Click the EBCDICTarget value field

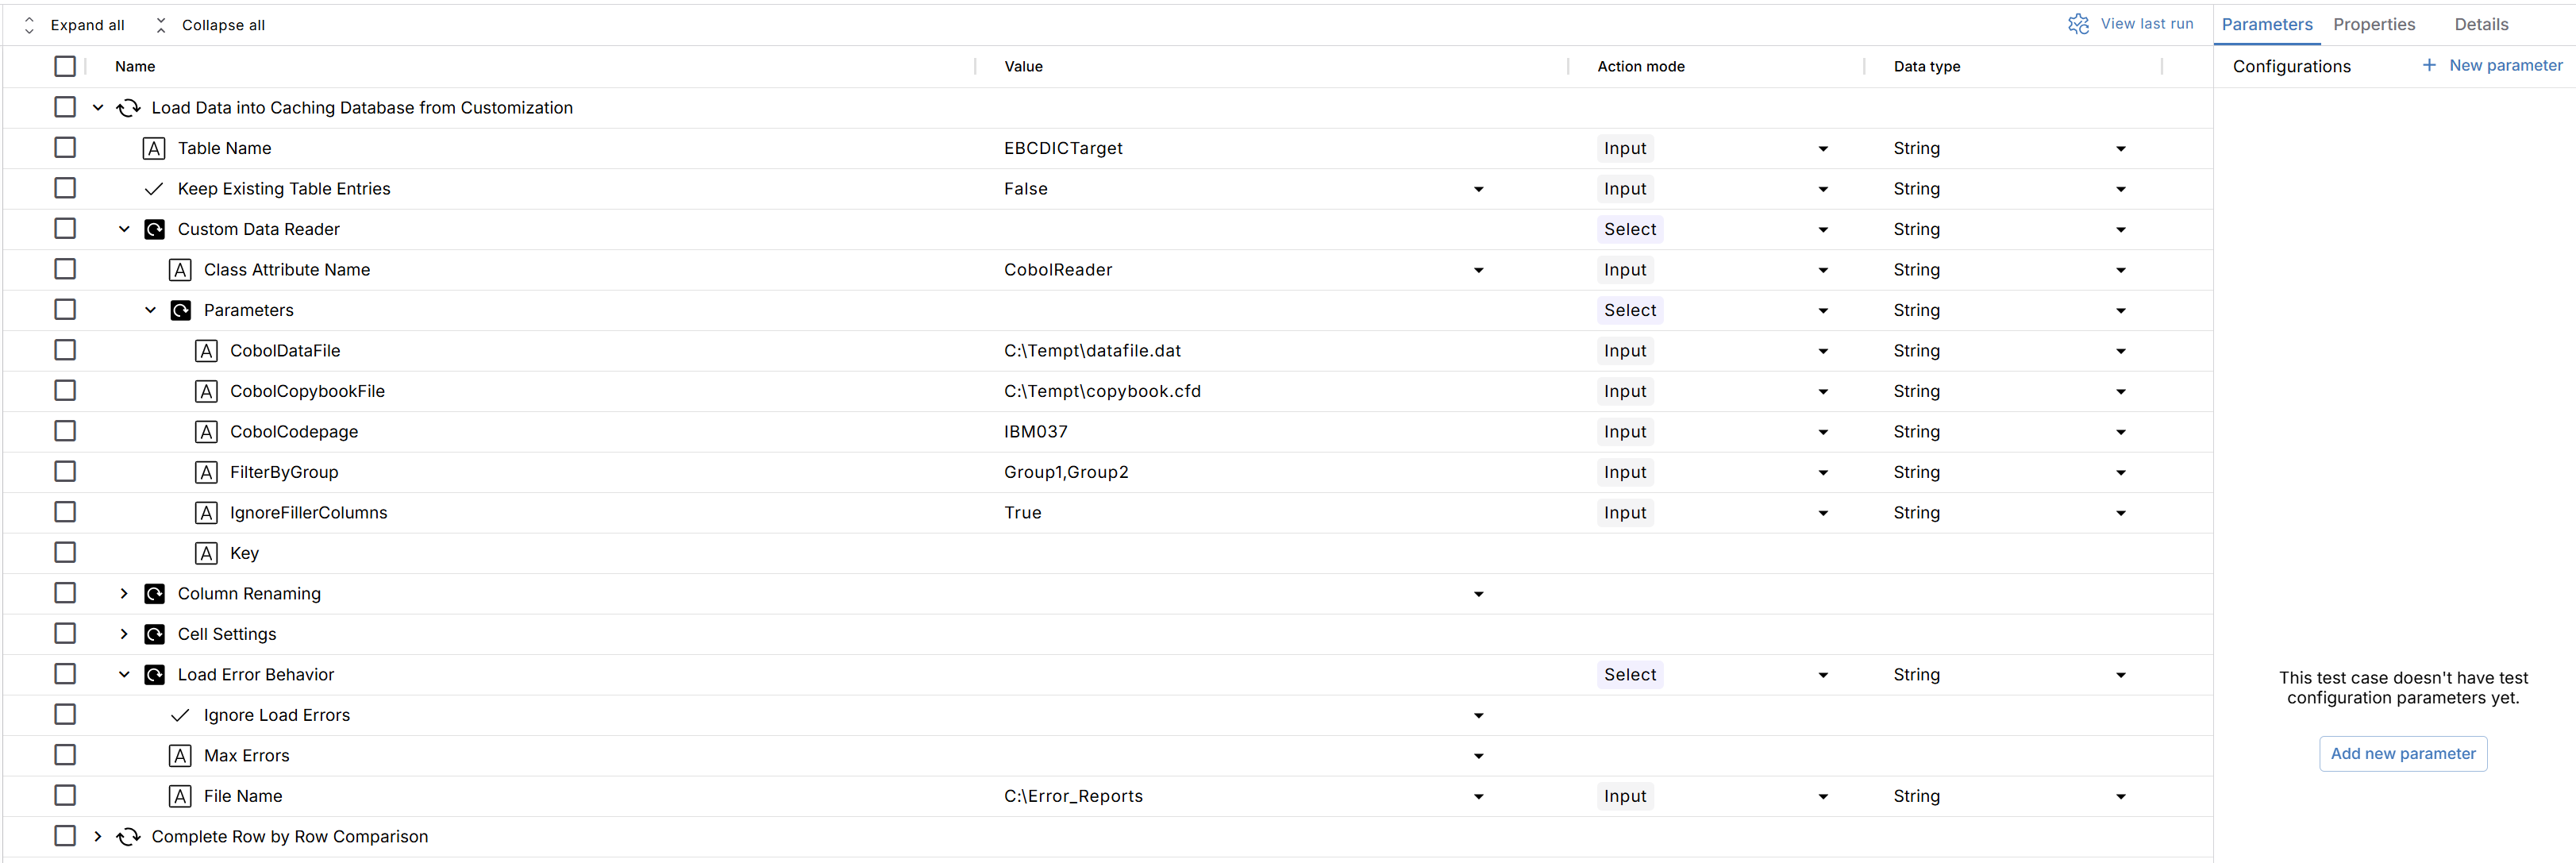click(x=1063, y=148)
